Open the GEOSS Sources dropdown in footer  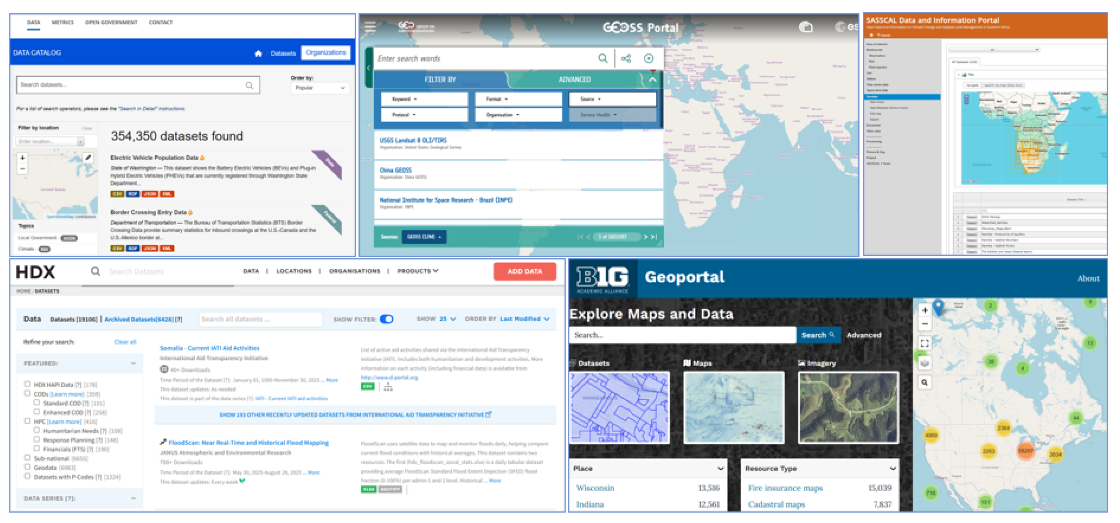click(x=424, y=237)
